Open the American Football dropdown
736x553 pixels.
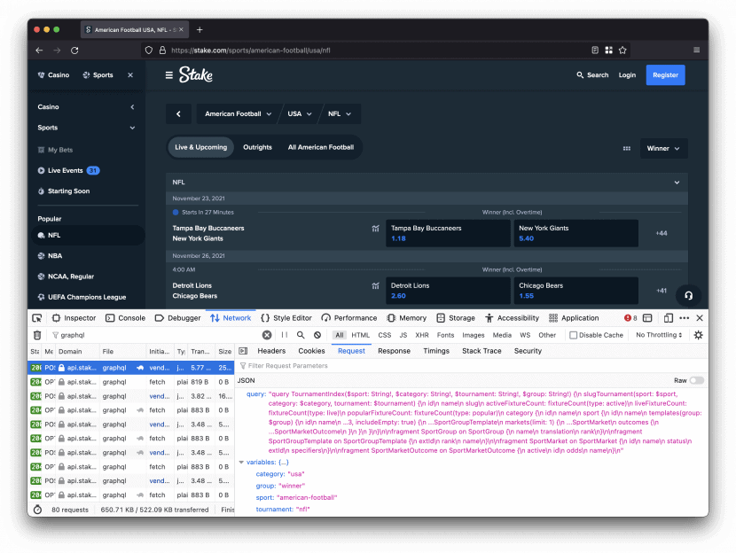click(x=238, y=114)
